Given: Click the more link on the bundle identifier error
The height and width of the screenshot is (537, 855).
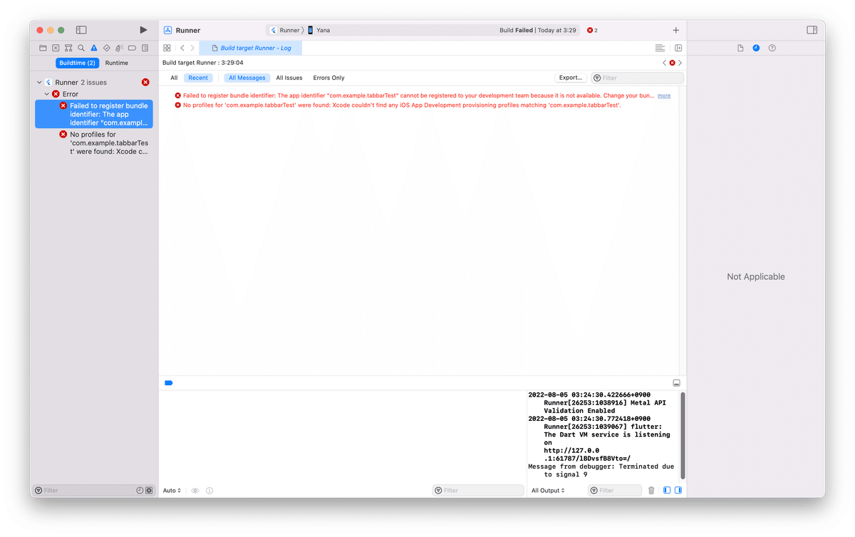Looking at the screenshot, I should [x=663, y=95].
